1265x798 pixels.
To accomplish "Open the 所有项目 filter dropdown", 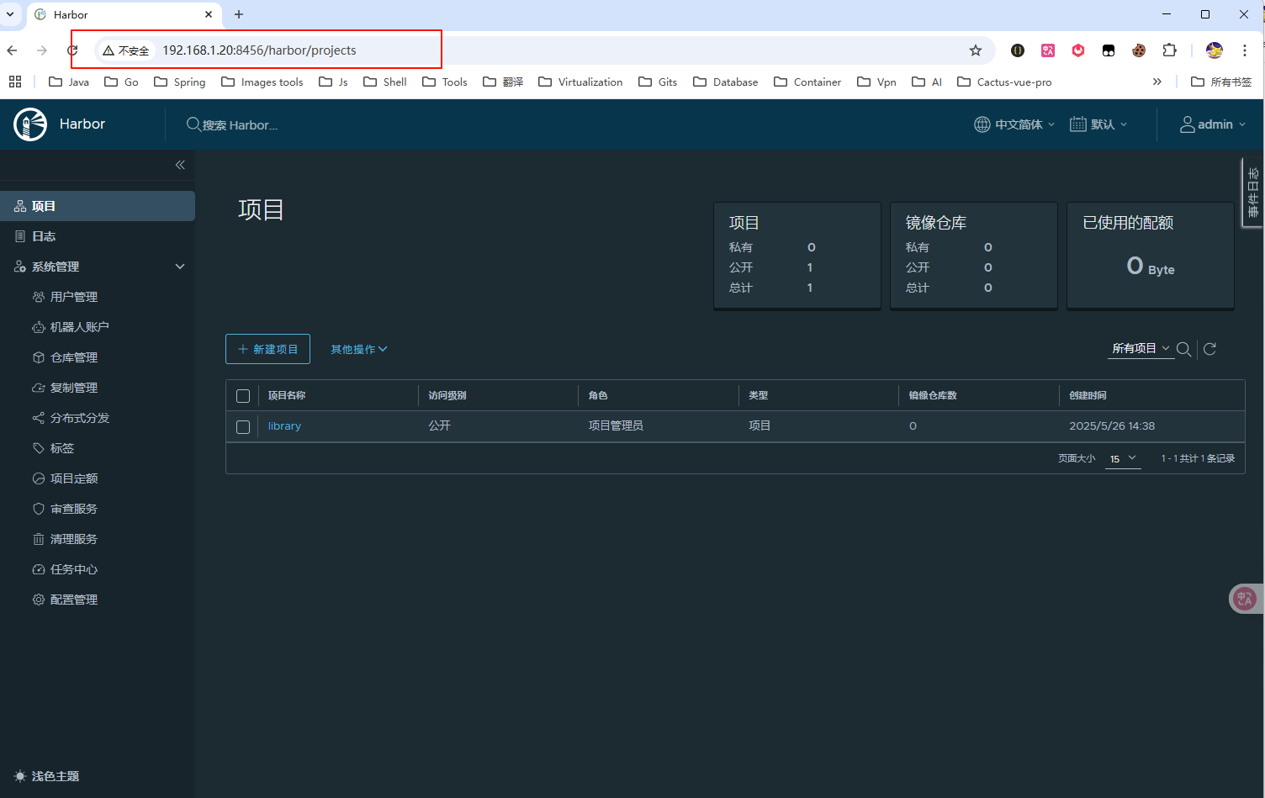I will (1141, 348).
